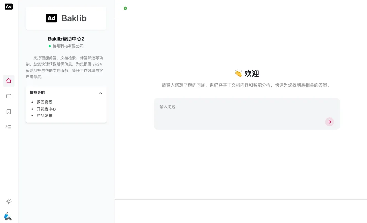Toggle the sun theme icon
The width and height of the screenshot is (367, 223).
[x=8, y=201]
